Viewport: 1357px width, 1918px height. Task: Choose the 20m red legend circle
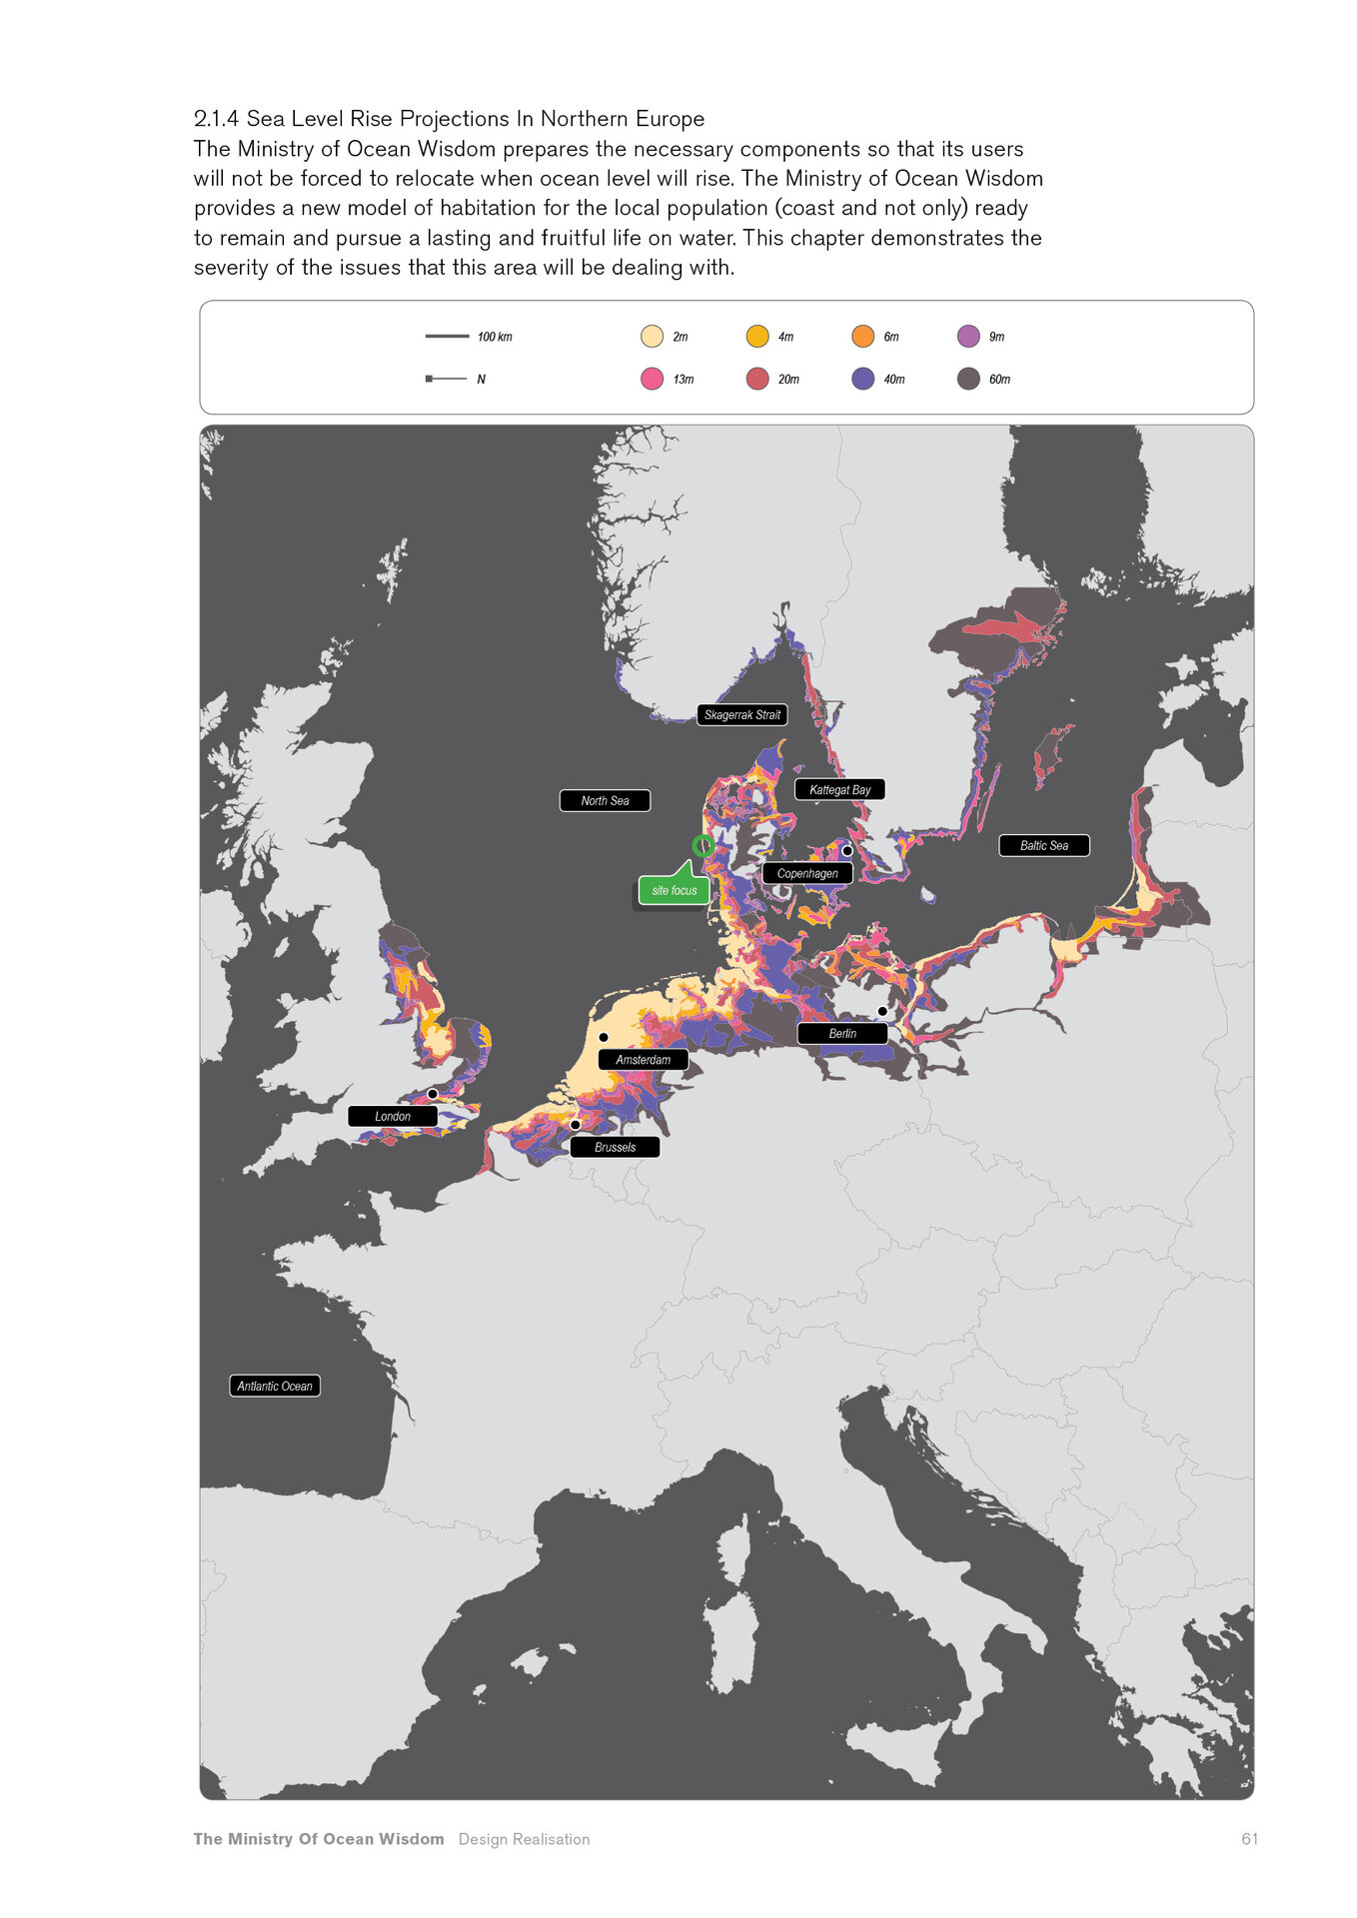tap(757, 379)
